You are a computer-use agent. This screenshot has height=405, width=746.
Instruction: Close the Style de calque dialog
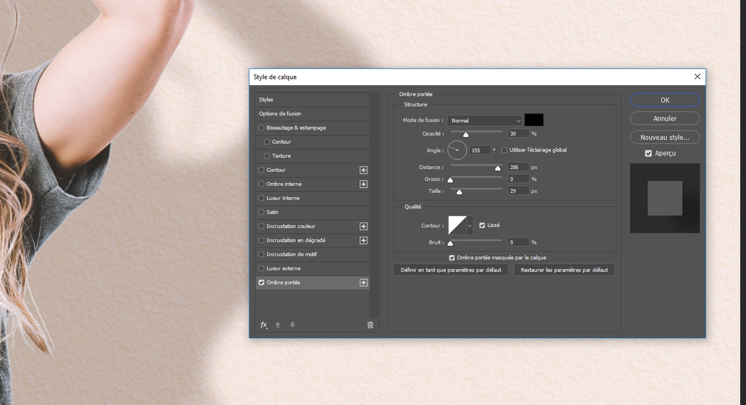[x=698, y=77]
